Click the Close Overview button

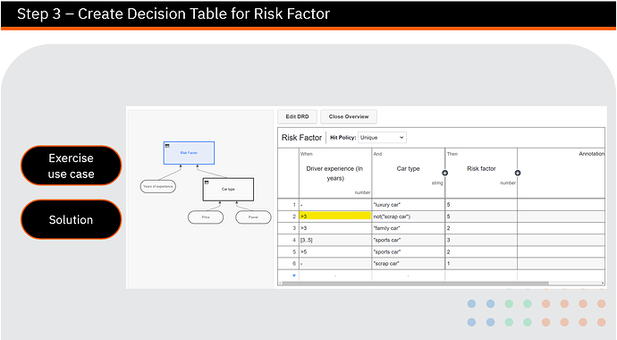pyautogui.click(x=349, y=116)
